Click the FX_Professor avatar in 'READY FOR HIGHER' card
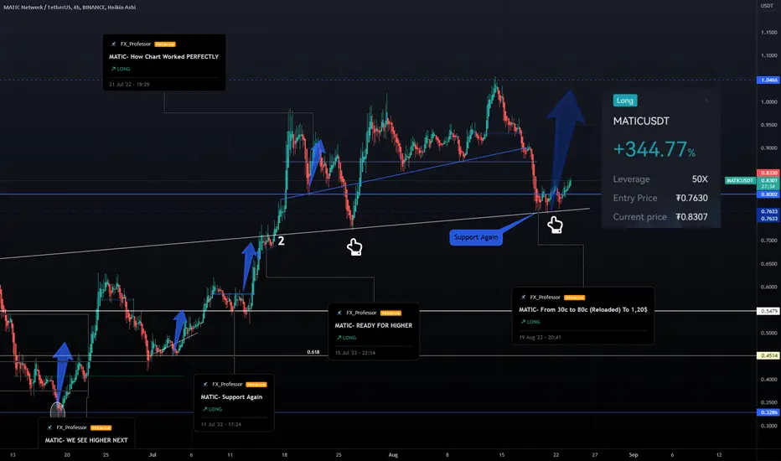 click(339, 313)
